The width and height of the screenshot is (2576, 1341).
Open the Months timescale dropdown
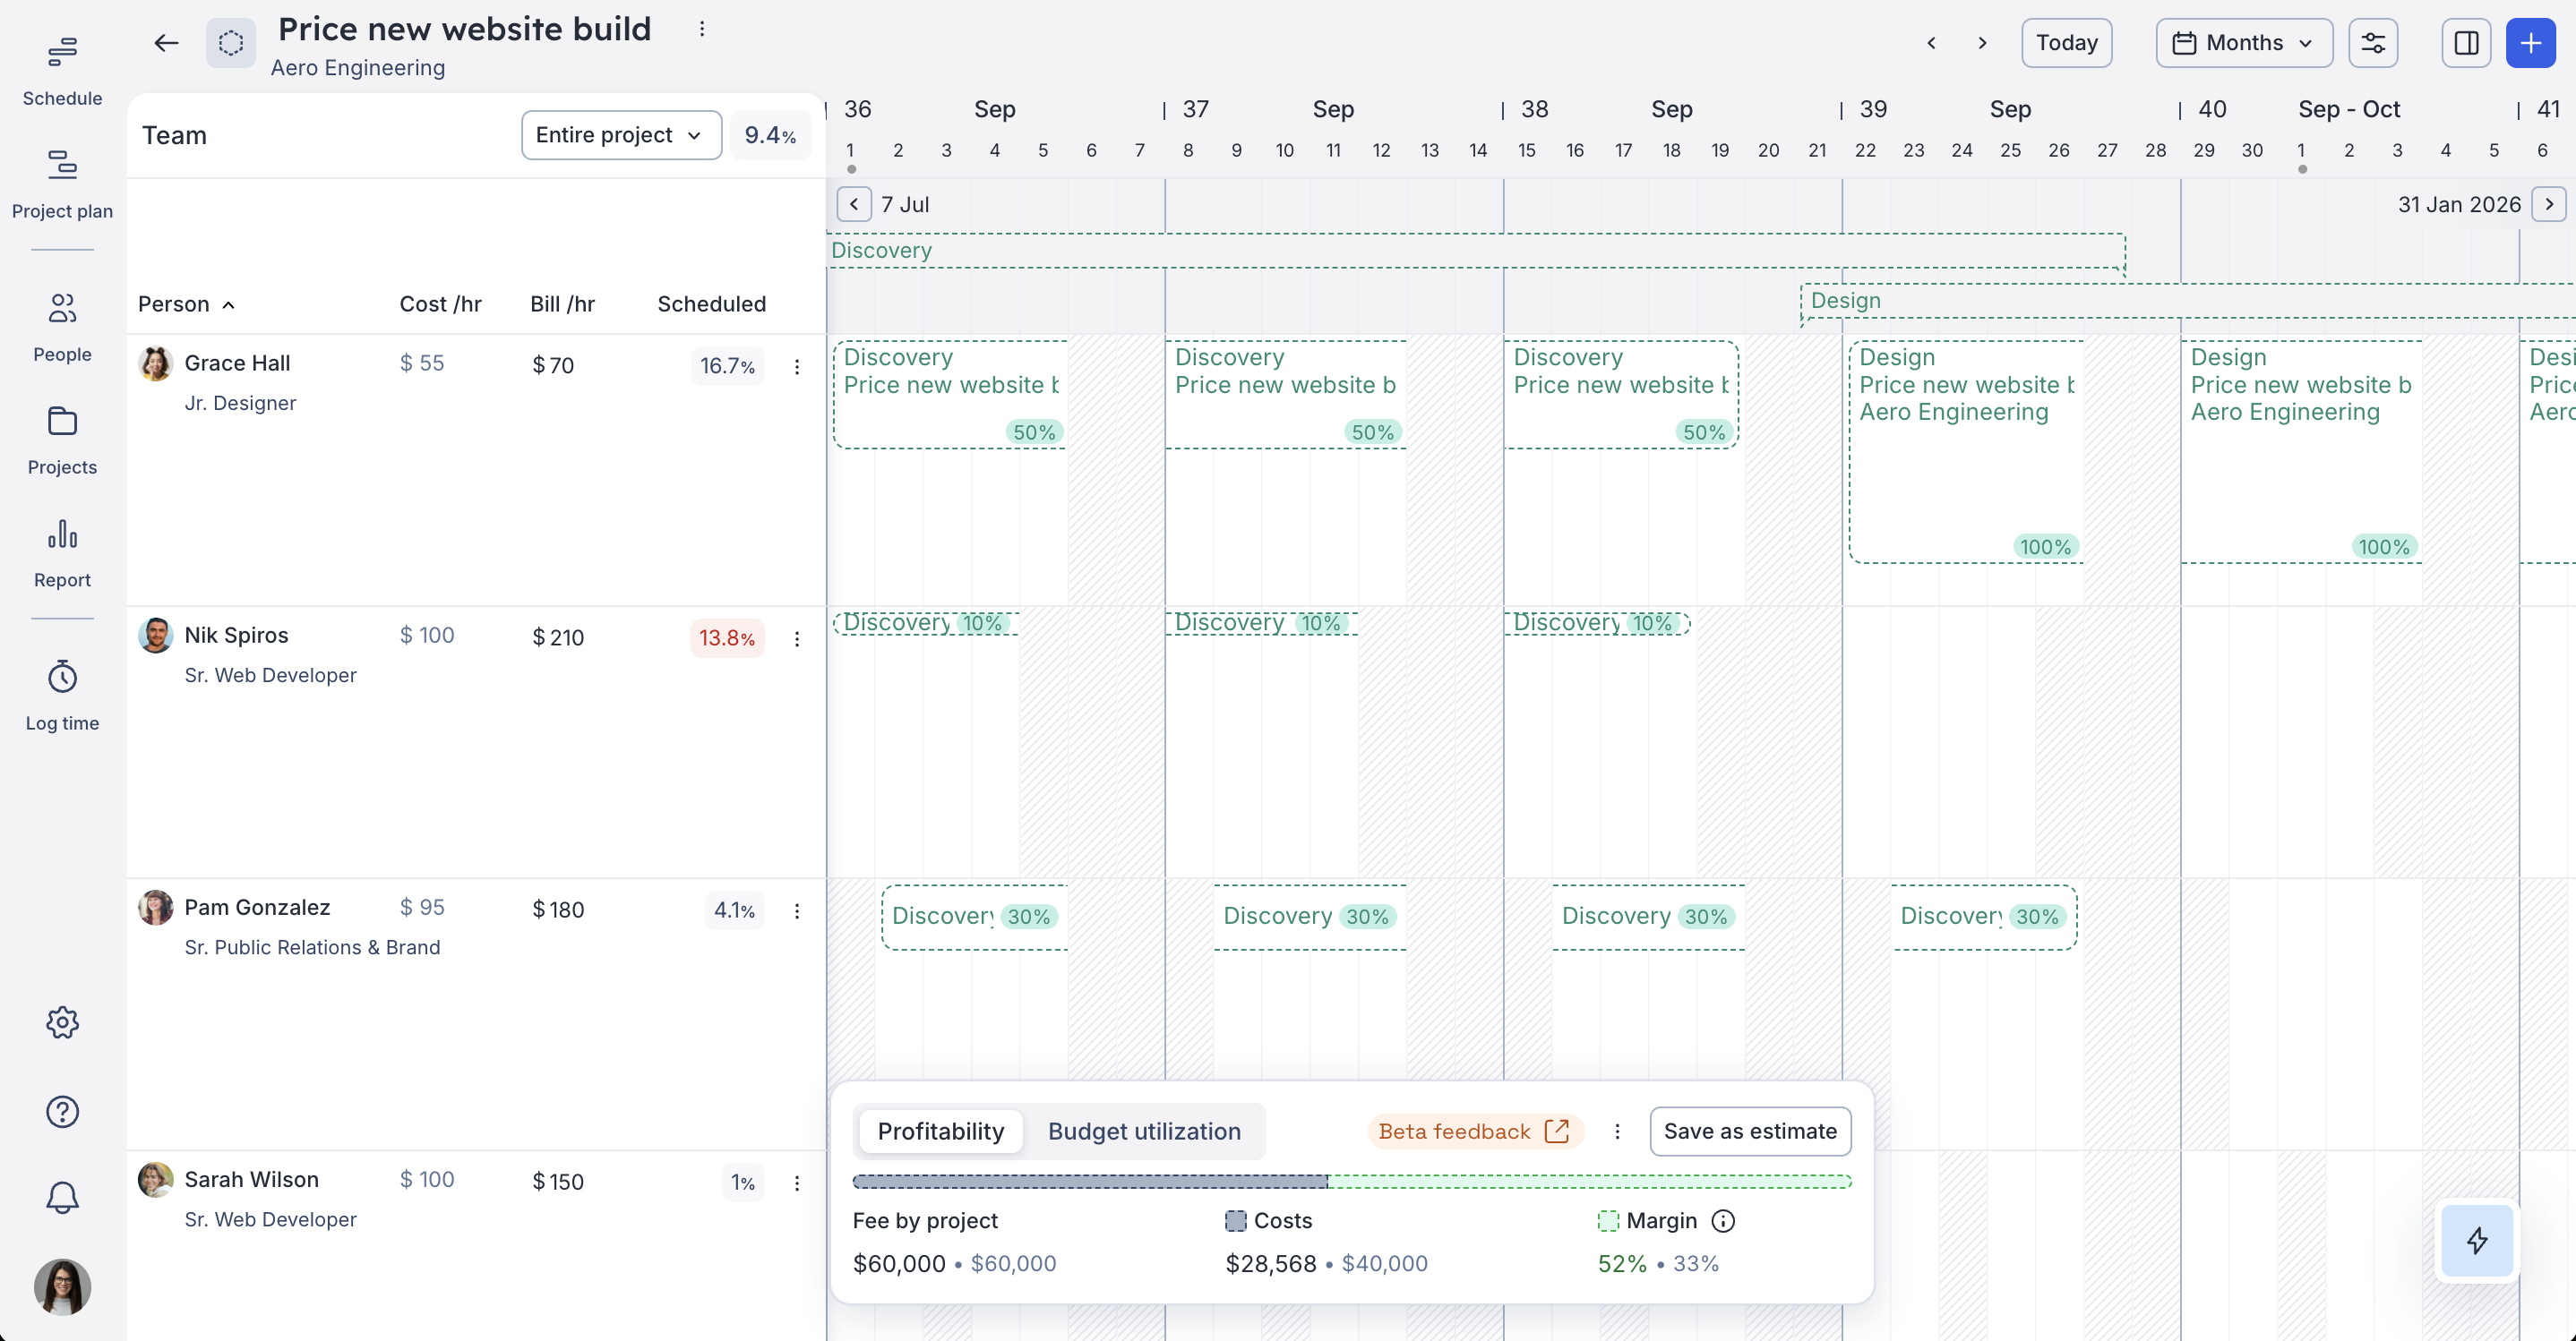(2243, 43)
